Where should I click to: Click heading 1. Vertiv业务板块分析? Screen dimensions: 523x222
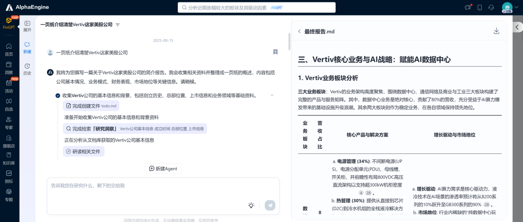328,78
